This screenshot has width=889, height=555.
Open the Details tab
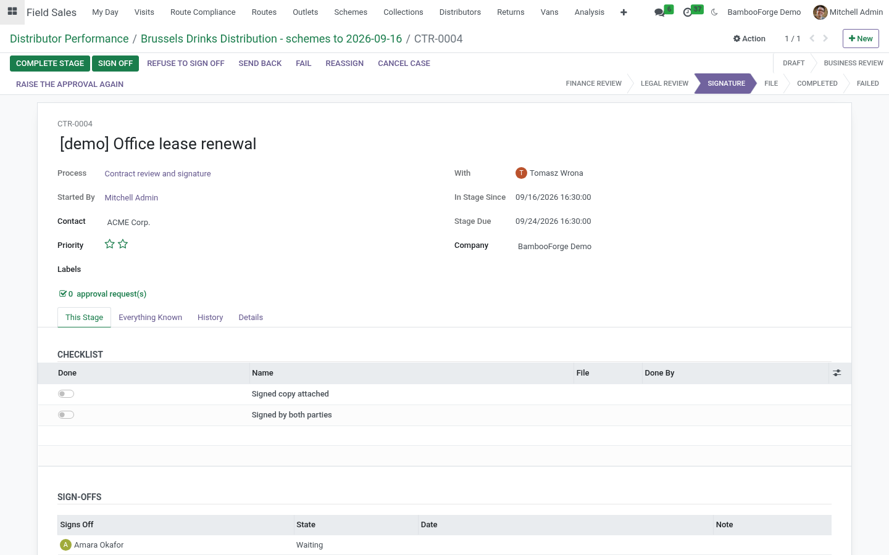tap(251, 318)
